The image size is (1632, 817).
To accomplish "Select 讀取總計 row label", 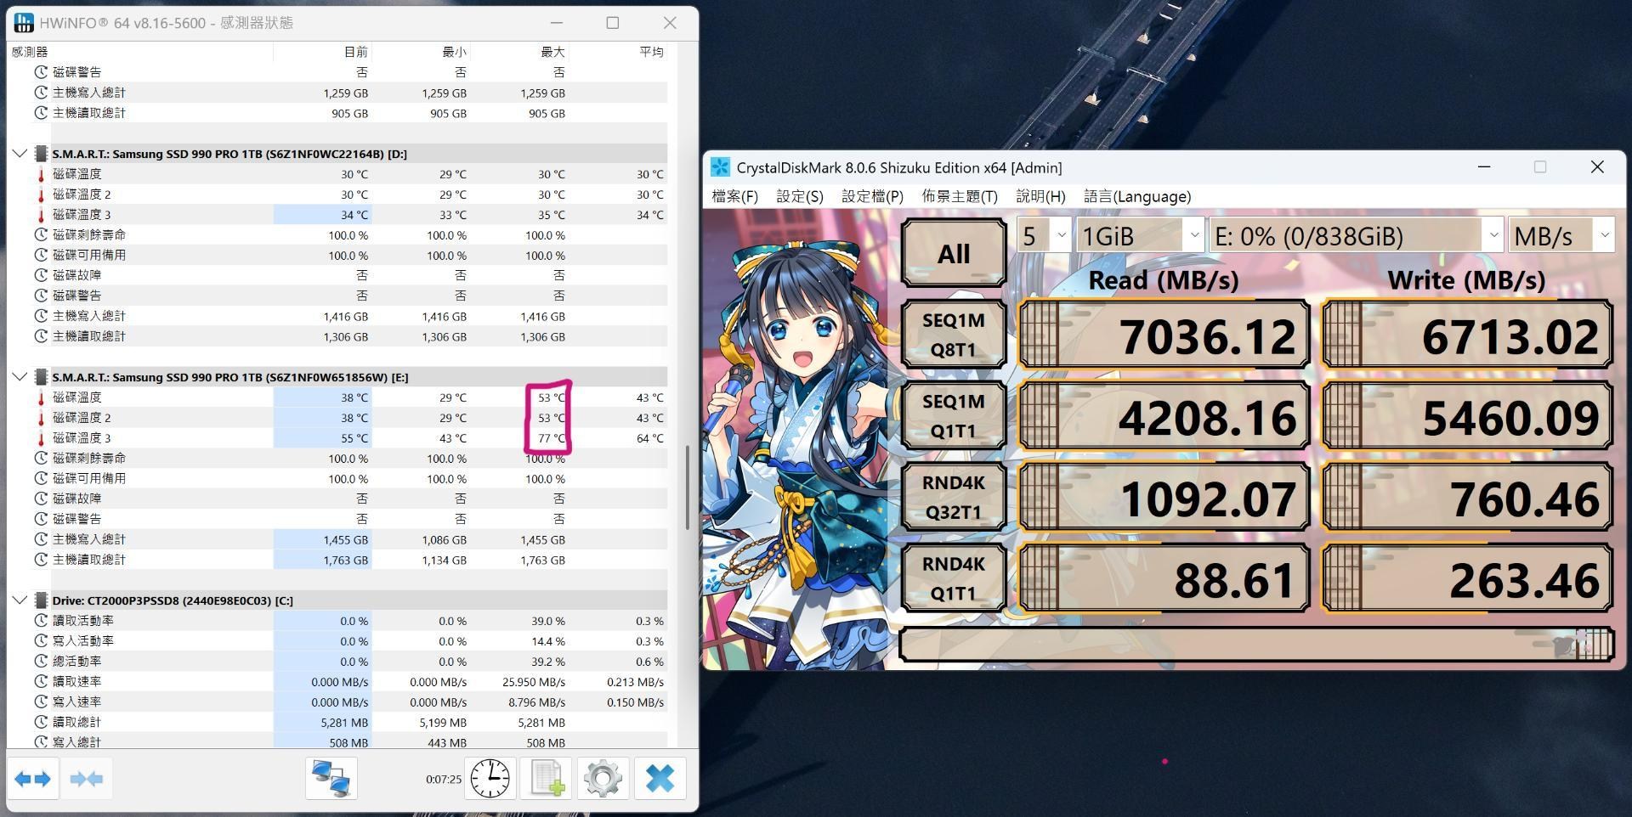I will 76,722.
